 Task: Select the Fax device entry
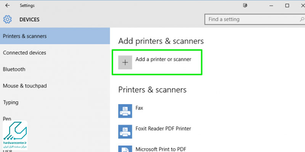(139, 108)
